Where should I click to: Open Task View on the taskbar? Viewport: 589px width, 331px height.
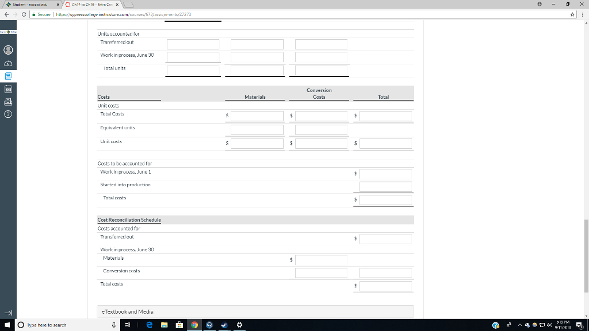click(x=127, y=325)
